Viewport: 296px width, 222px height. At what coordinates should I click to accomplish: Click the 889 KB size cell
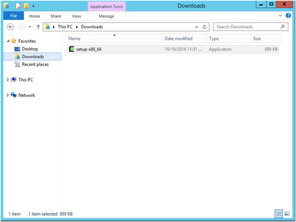pos(271,49)
